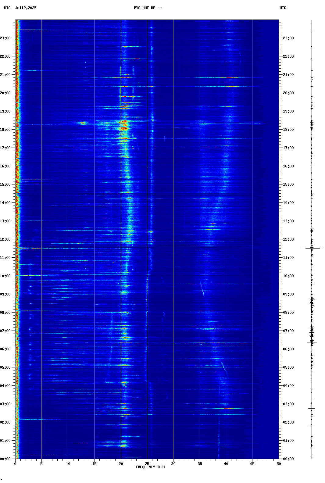The image size is (325, 483).
Task: Pick the 08:00 label on the right time axis
Action: point(288,313)
